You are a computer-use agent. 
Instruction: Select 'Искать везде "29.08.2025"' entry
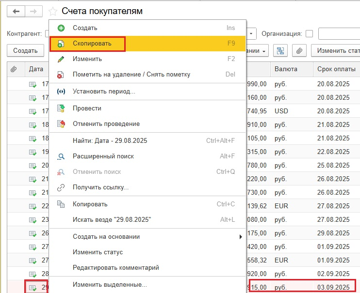(x=147, y=220)
